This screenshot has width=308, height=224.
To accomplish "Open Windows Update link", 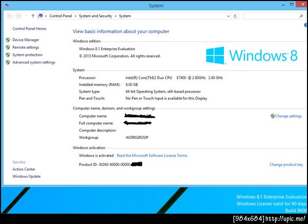I will [27, 176].
